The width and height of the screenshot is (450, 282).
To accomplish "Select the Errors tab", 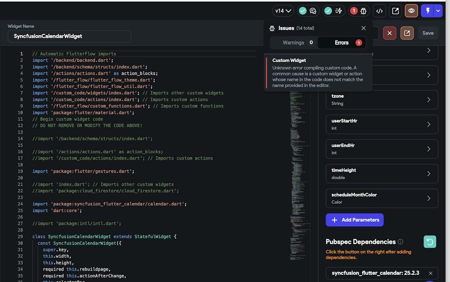I will (342, 43).
